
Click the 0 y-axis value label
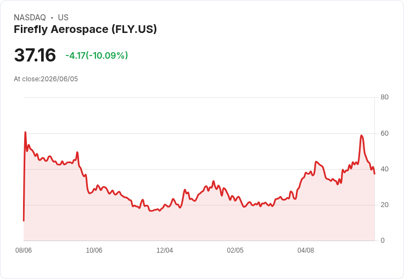[383, 241]
